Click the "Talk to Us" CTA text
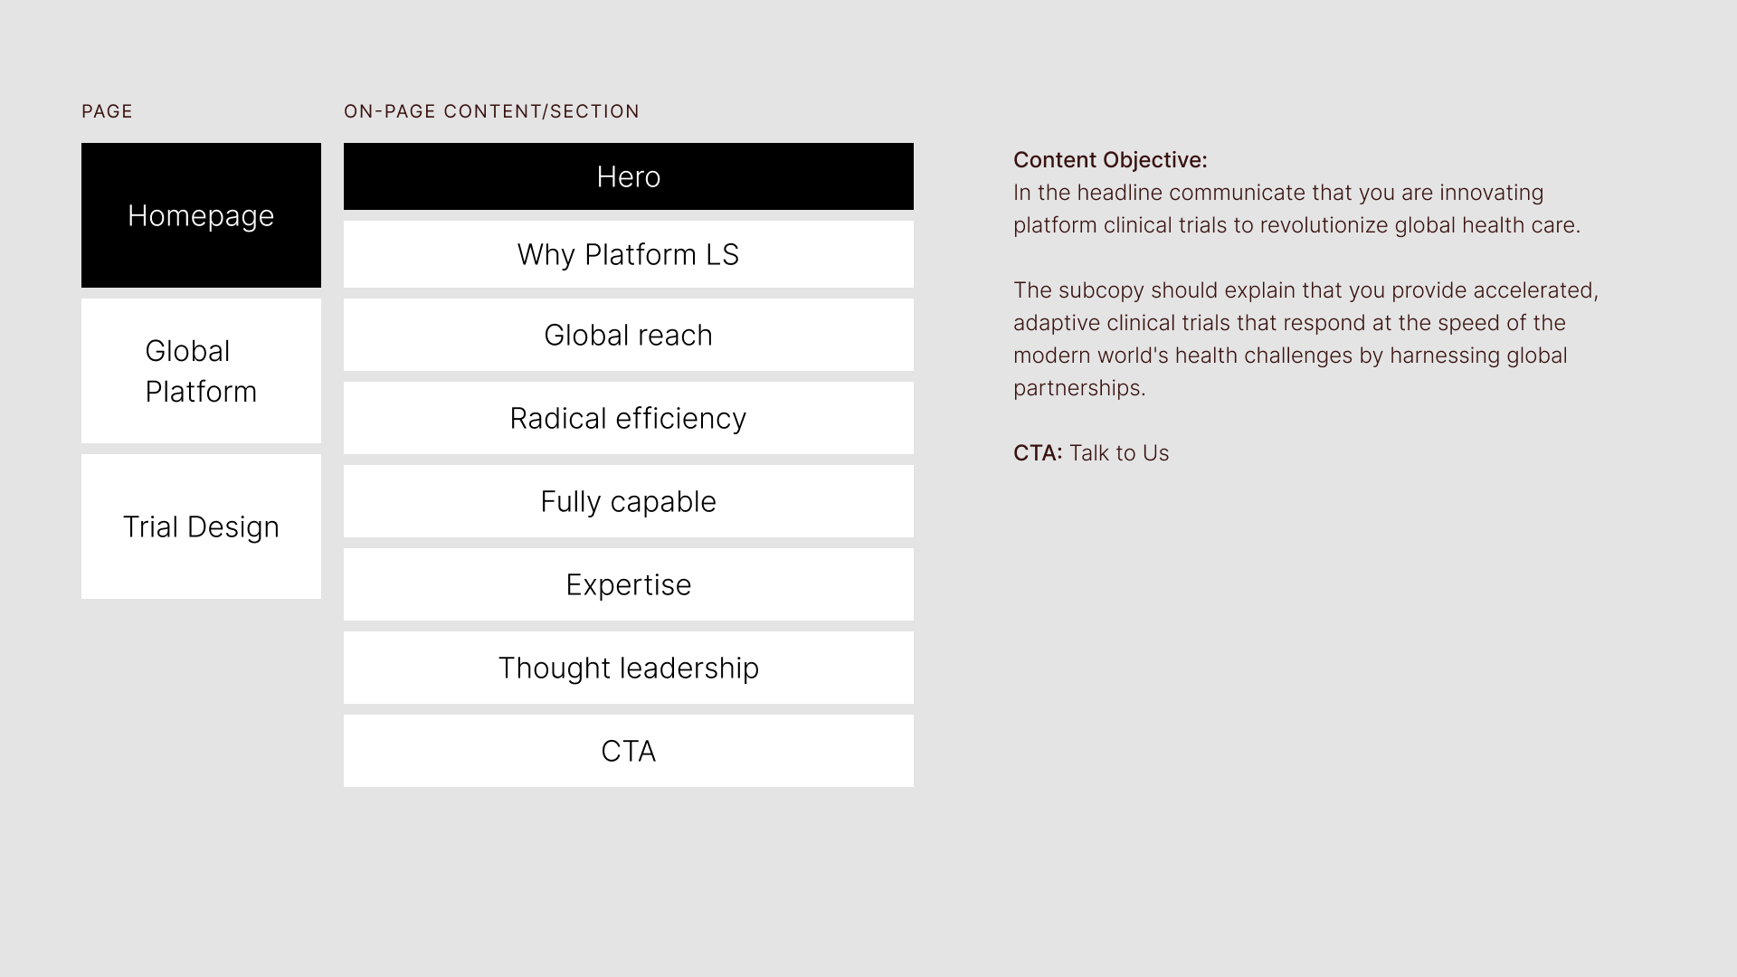The width and height of the screenshot is (1737, 977). pos(1119,453)
